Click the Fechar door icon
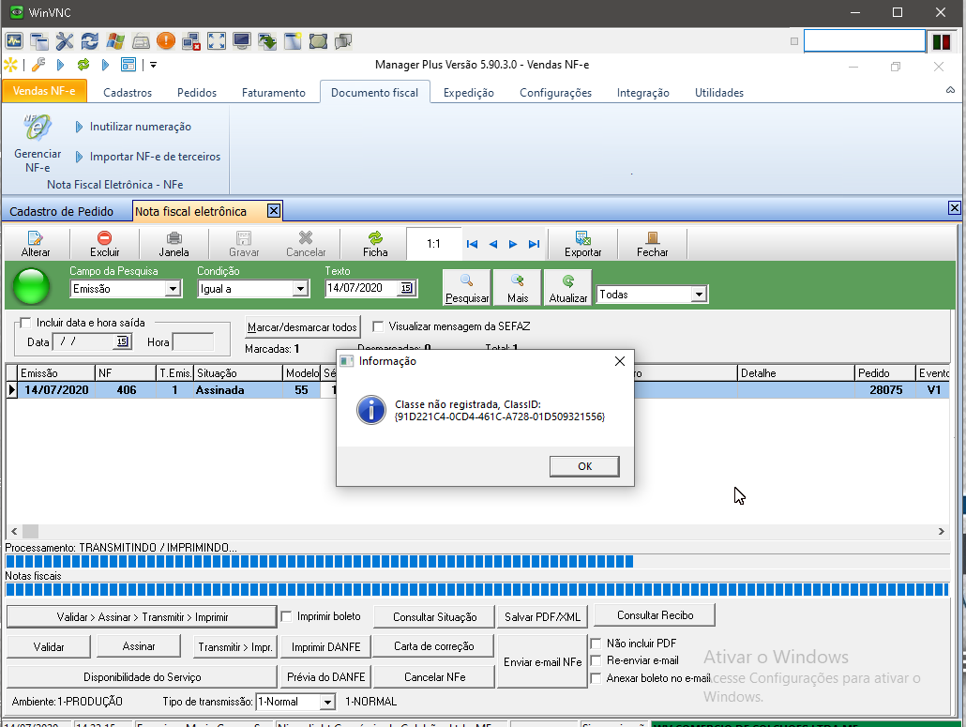966x727 pixels. coord(652,239)
